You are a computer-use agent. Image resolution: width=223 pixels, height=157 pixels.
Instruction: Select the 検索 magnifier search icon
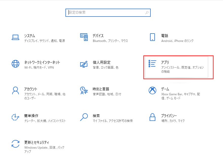coord(84,117)
